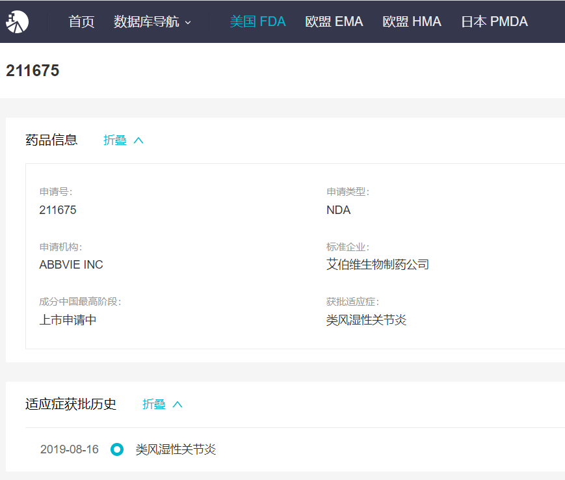Image resolution: width=565 pixels, height=480 pixels.
Task: Collapse the 药品信息 section via 折叠
Action: coord(124,140)
